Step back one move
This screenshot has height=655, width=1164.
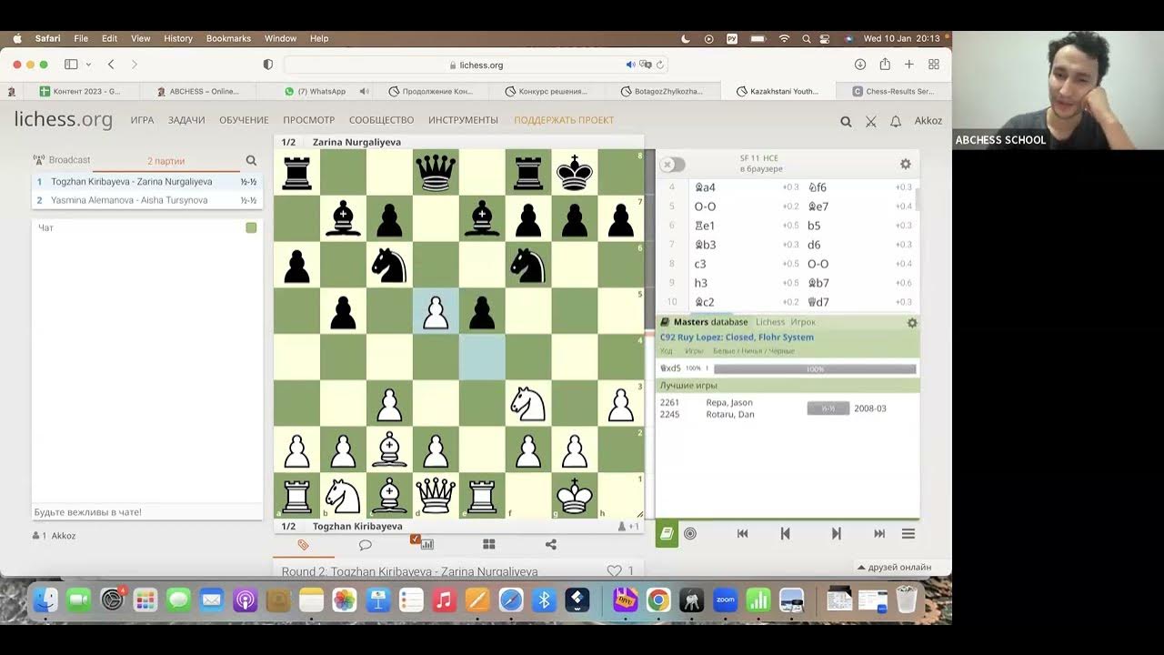point(786,534)
